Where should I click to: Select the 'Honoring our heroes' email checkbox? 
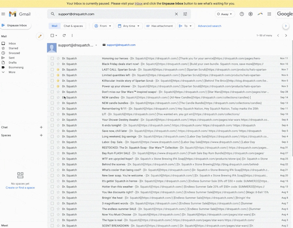(x=52, y=58)
